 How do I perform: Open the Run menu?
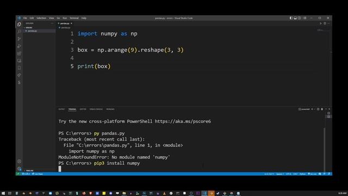(x=65, y=18)
